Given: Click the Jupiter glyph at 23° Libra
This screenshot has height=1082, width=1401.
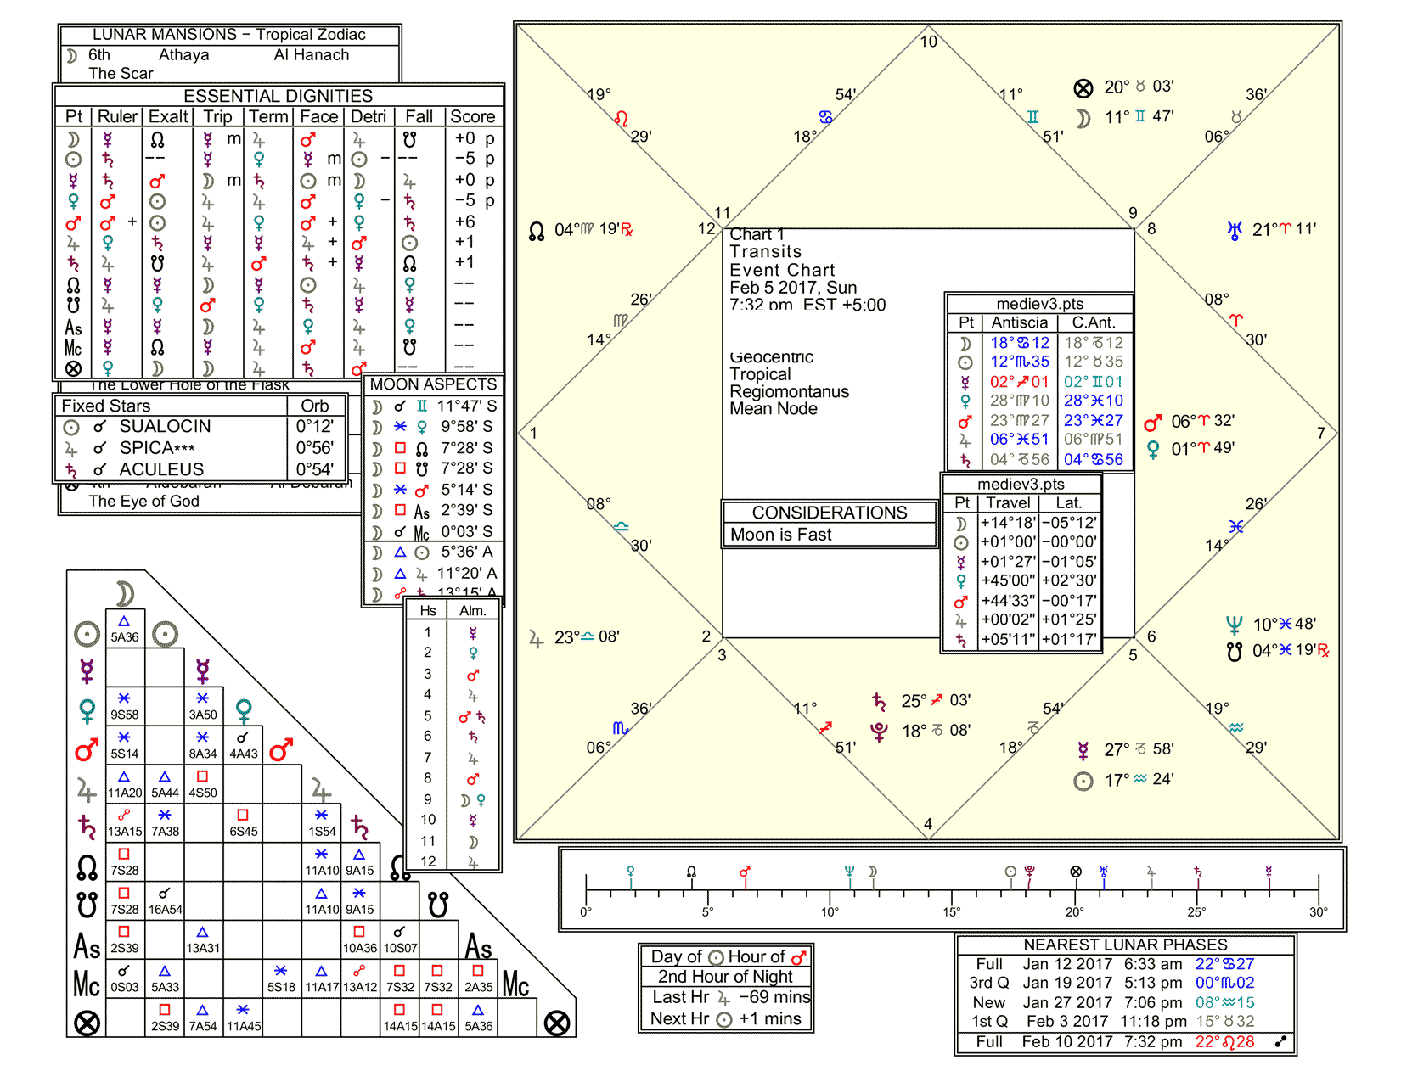Looking at the screenshot, I should [536, 638].
